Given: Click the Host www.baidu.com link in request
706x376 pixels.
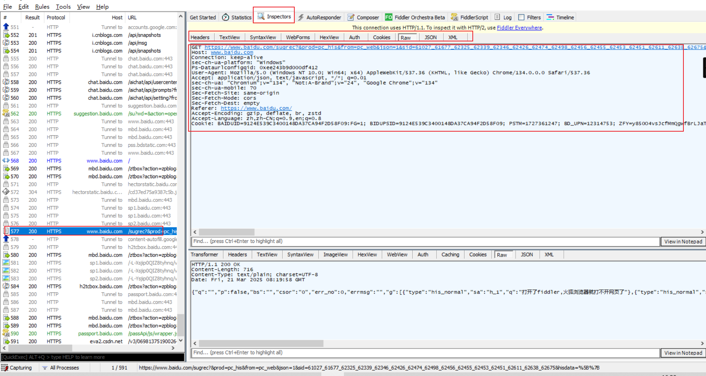Looking at the screenshot, I should [232, 52].
